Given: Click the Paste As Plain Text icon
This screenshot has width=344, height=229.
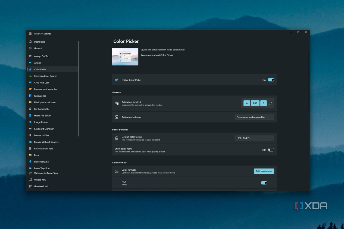Looking at the screenshot, I should tap(30, 148).
